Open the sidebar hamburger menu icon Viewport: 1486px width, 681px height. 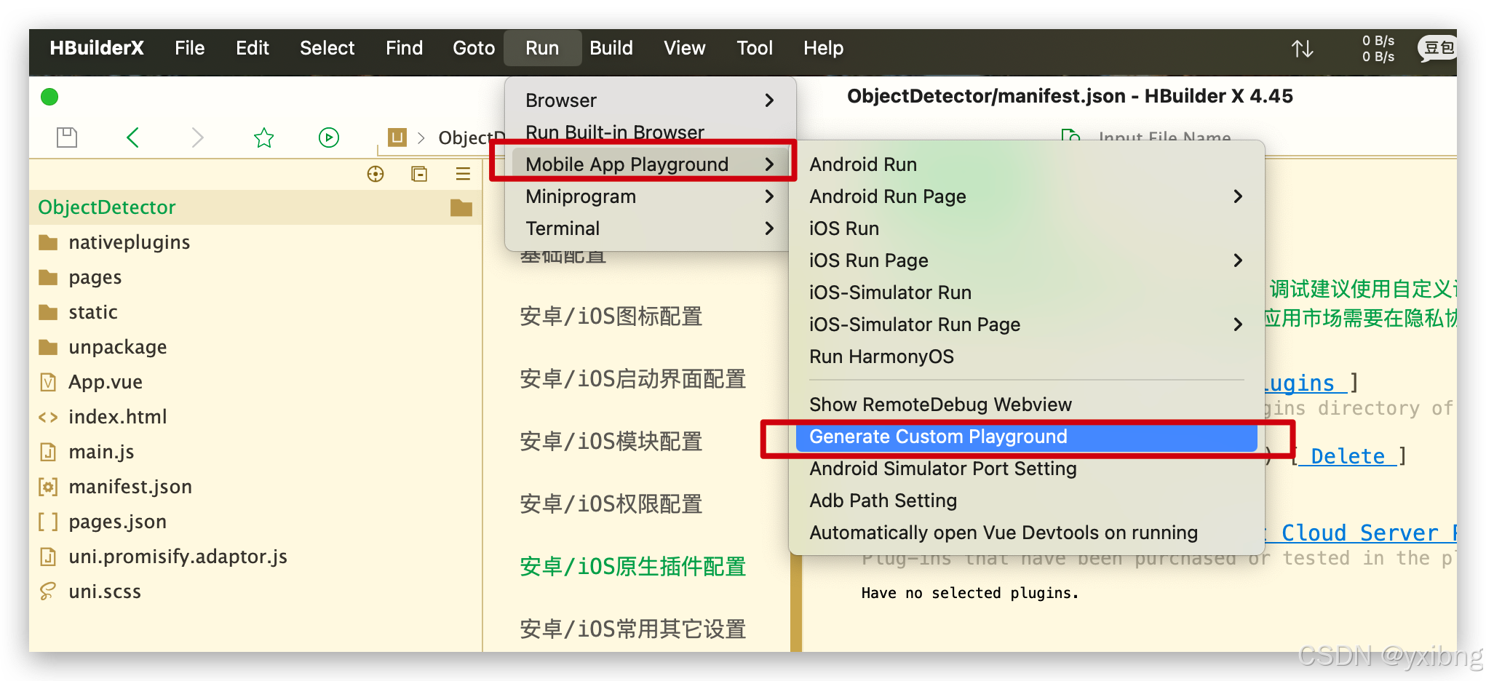[x=463, y=174]
